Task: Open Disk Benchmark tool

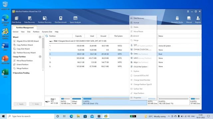Action: [x=61, y=20]
